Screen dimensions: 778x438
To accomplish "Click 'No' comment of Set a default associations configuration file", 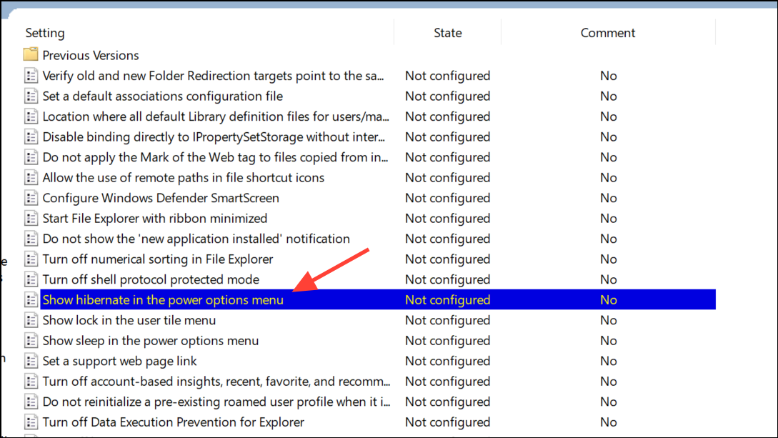I will coord(608,96).
